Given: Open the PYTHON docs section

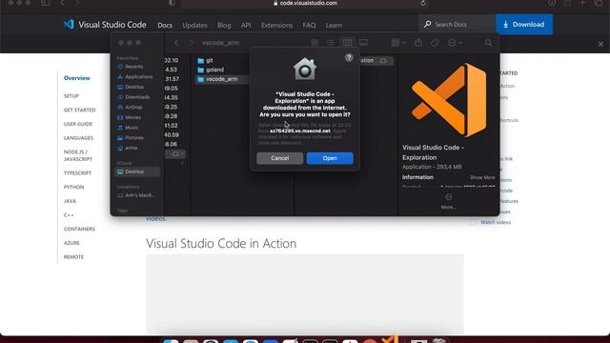Looking at the screenshot, I should (x=73, y=187).
